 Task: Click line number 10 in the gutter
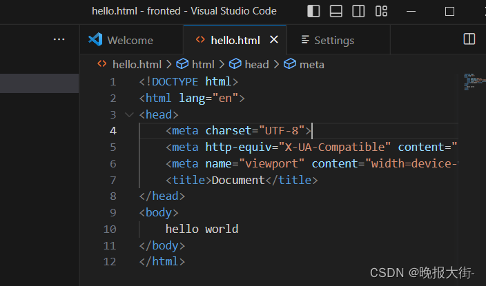110,229
